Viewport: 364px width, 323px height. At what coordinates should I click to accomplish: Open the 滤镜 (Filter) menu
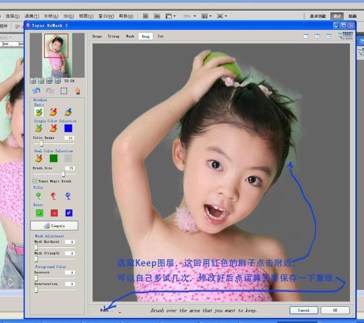pos(32,16)
